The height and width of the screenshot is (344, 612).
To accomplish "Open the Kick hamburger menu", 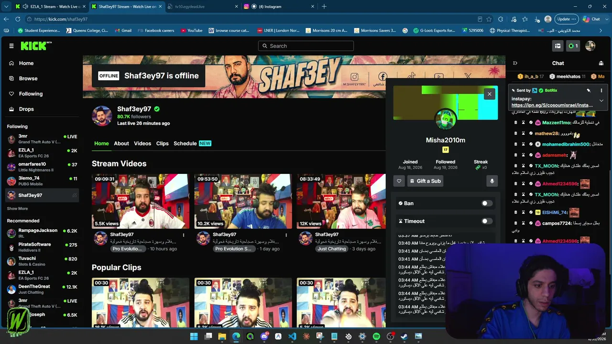I will click(x=11, y=46).
